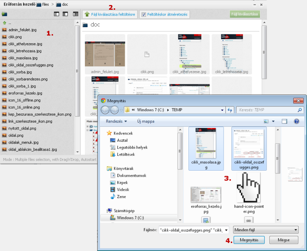Click the new folder icon in left panel
Viewport: 307px width, 251px height.
(x=4, y=14)
